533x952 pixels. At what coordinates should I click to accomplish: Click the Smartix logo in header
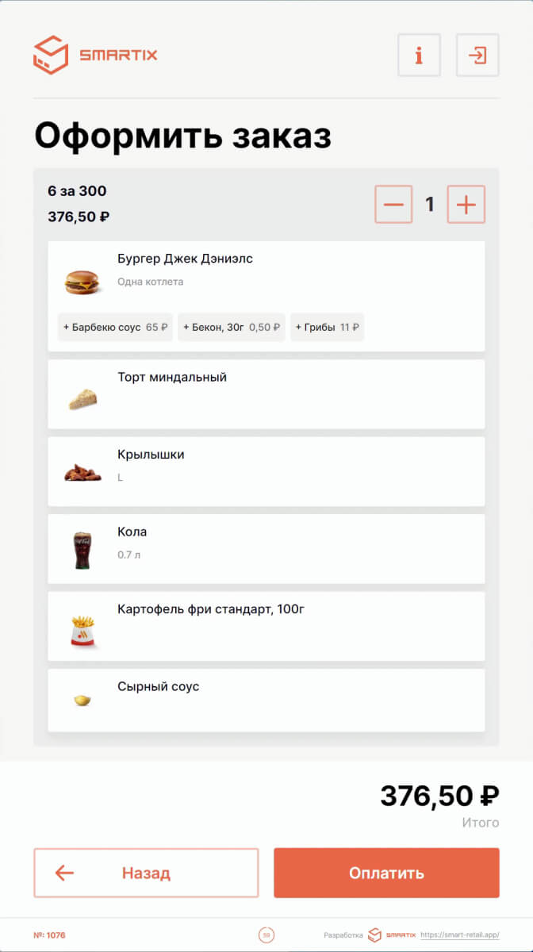click(x=95, y=55)
